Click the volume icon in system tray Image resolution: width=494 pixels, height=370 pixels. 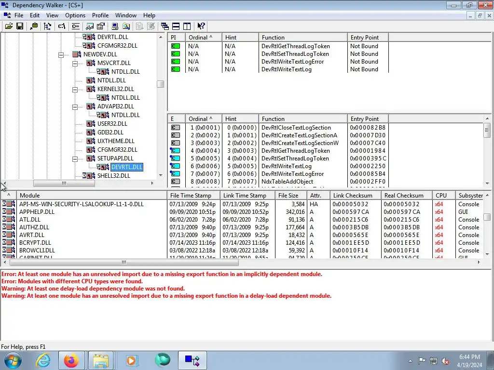pos(445,361)
